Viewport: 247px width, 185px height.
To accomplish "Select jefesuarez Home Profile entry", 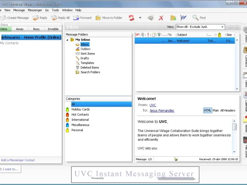I will tap(31, 37).
